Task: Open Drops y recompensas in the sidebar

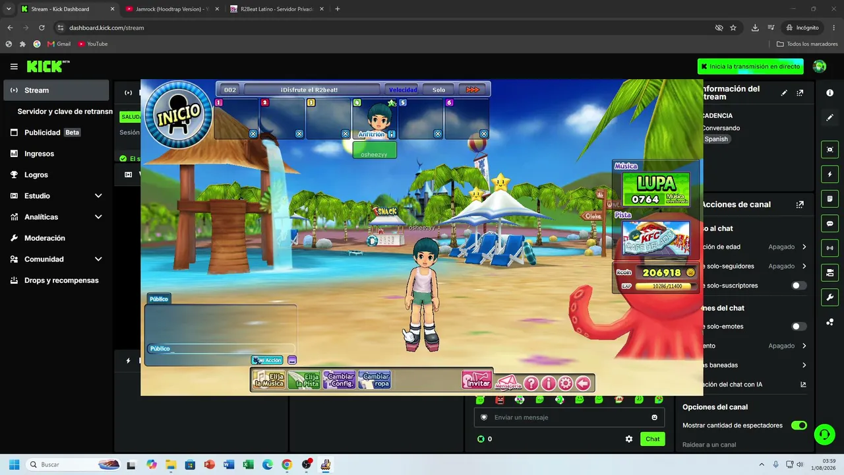Action: [x=56, y=280]
